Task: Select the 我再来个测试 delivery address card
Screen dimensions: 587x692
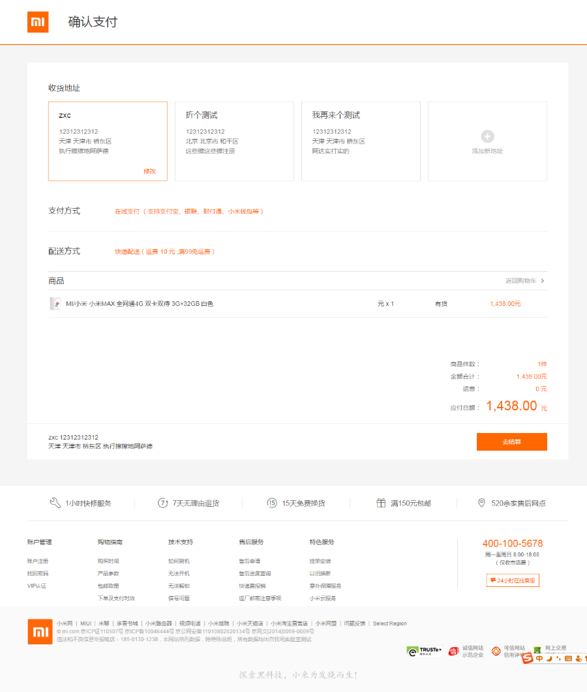Action: [361, 142]
